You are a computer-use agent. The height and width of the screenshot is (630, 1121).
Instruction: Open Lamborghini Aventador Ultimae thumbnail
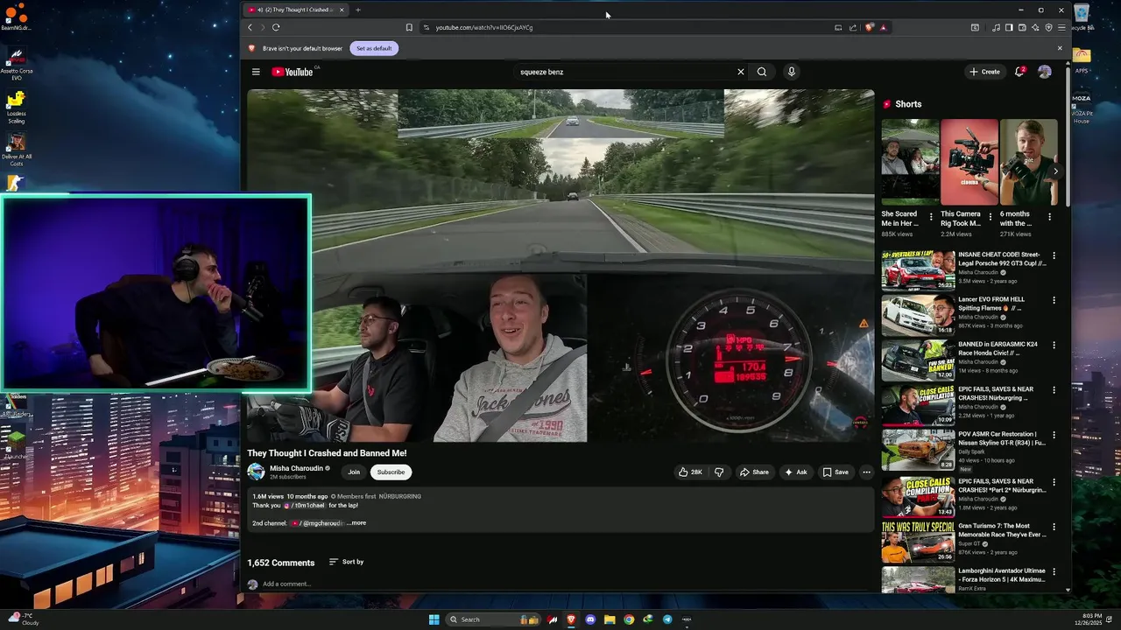tap(918, 578)
